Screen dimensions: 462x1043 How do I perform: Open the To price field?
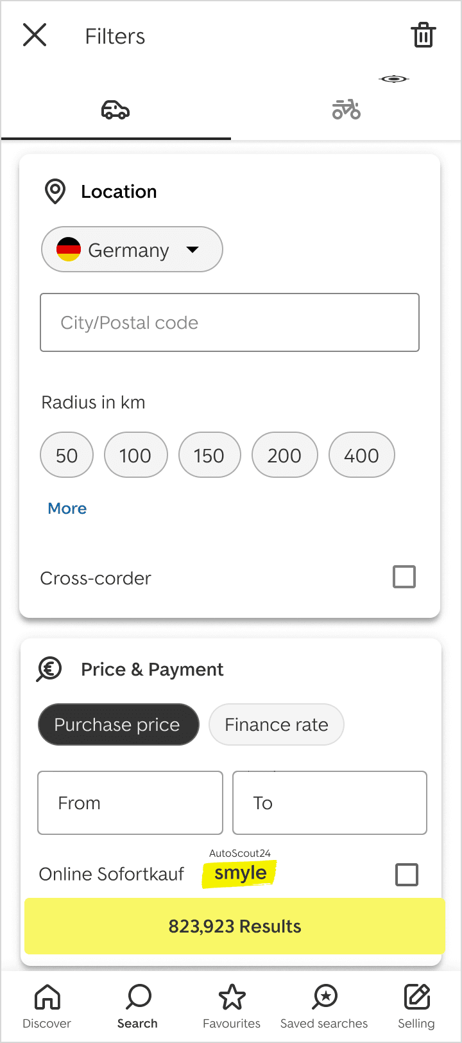point(329,803)
